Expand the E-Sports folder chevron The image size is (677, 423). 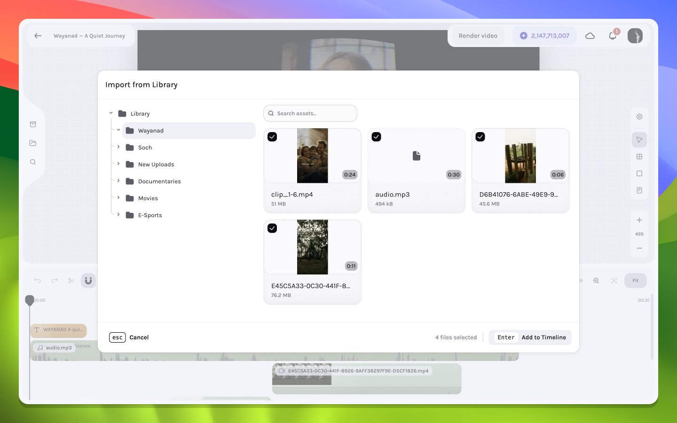[x=118, y=215]
